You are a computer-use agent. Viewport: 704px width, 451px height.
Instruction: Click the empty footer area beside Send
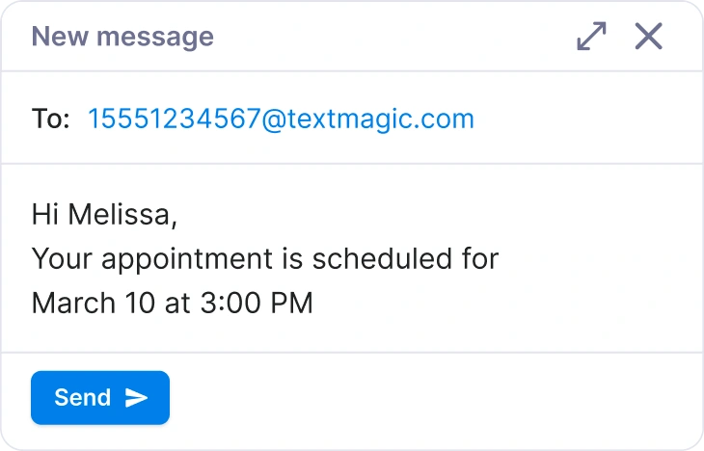(x=434, y=397)
